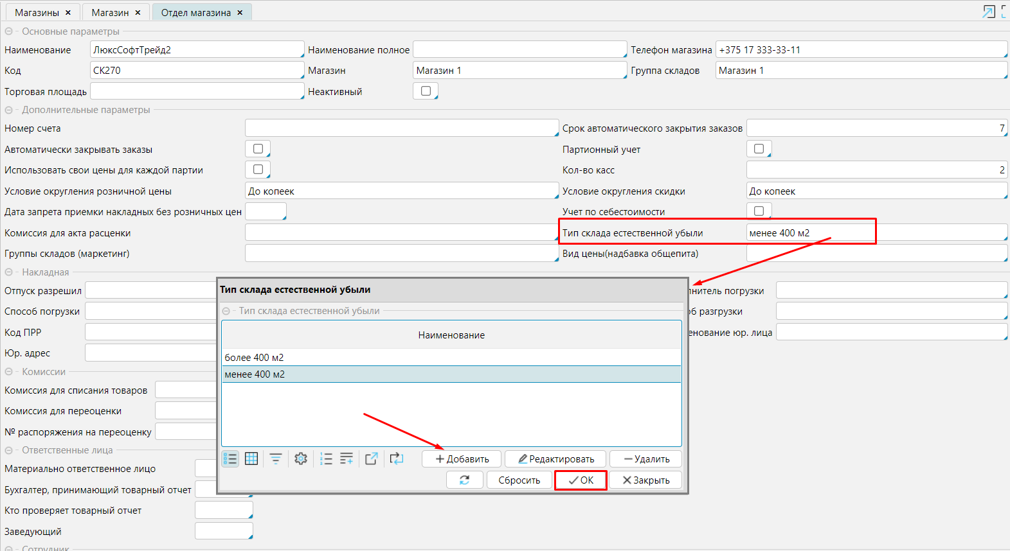Switch dialog to grid table view icon
The image size is (1010, 551).
pyautogui.click(x=251, y=459)
